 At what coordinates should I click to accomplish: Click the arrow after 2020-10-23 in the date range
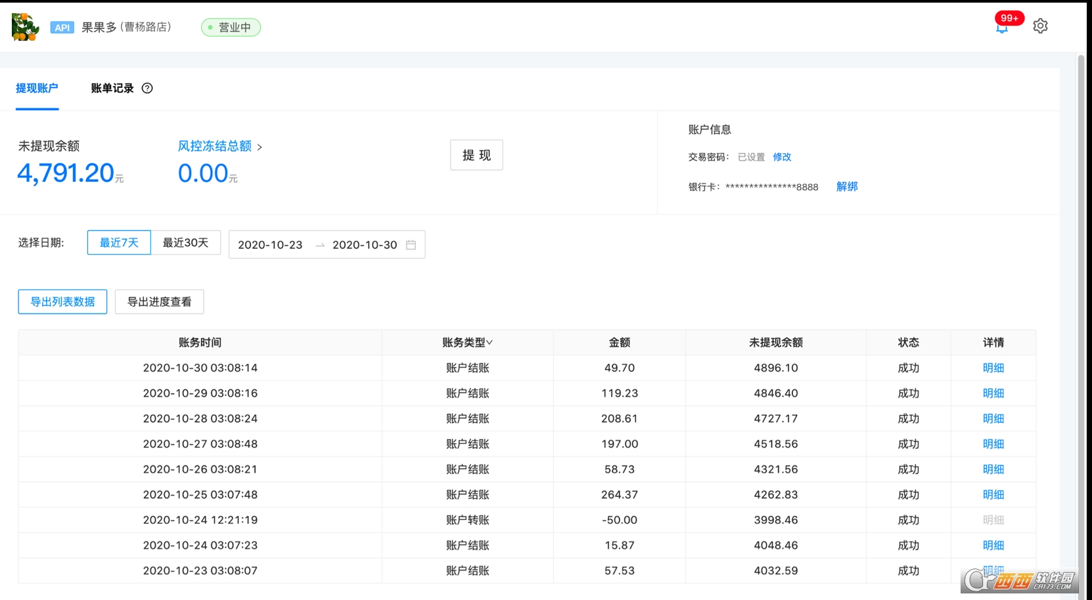coord(319,245)
